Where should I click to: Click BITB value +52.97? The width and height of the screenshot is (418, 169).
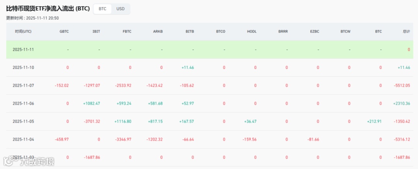pos(187,103)
